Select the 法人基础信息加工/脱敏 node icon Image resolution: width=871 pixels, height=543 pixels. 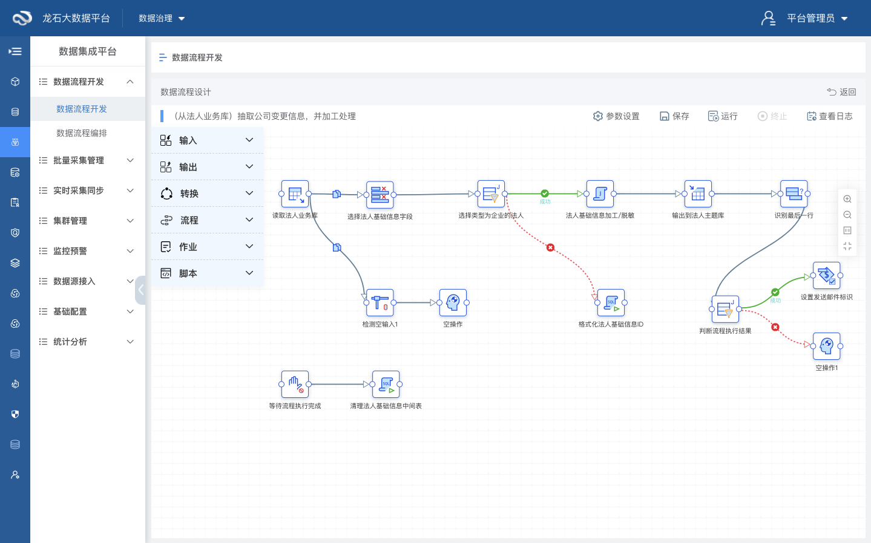coord(600,194)
